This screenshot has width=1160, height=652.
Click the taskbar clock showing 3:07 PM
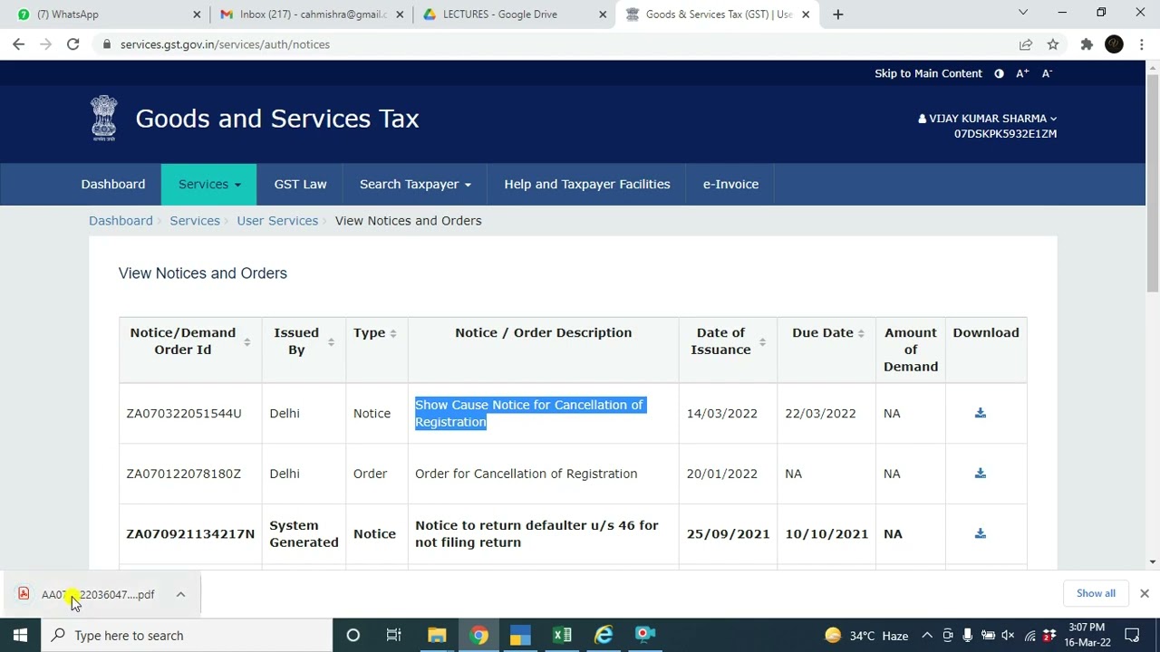pos(1087,635)
